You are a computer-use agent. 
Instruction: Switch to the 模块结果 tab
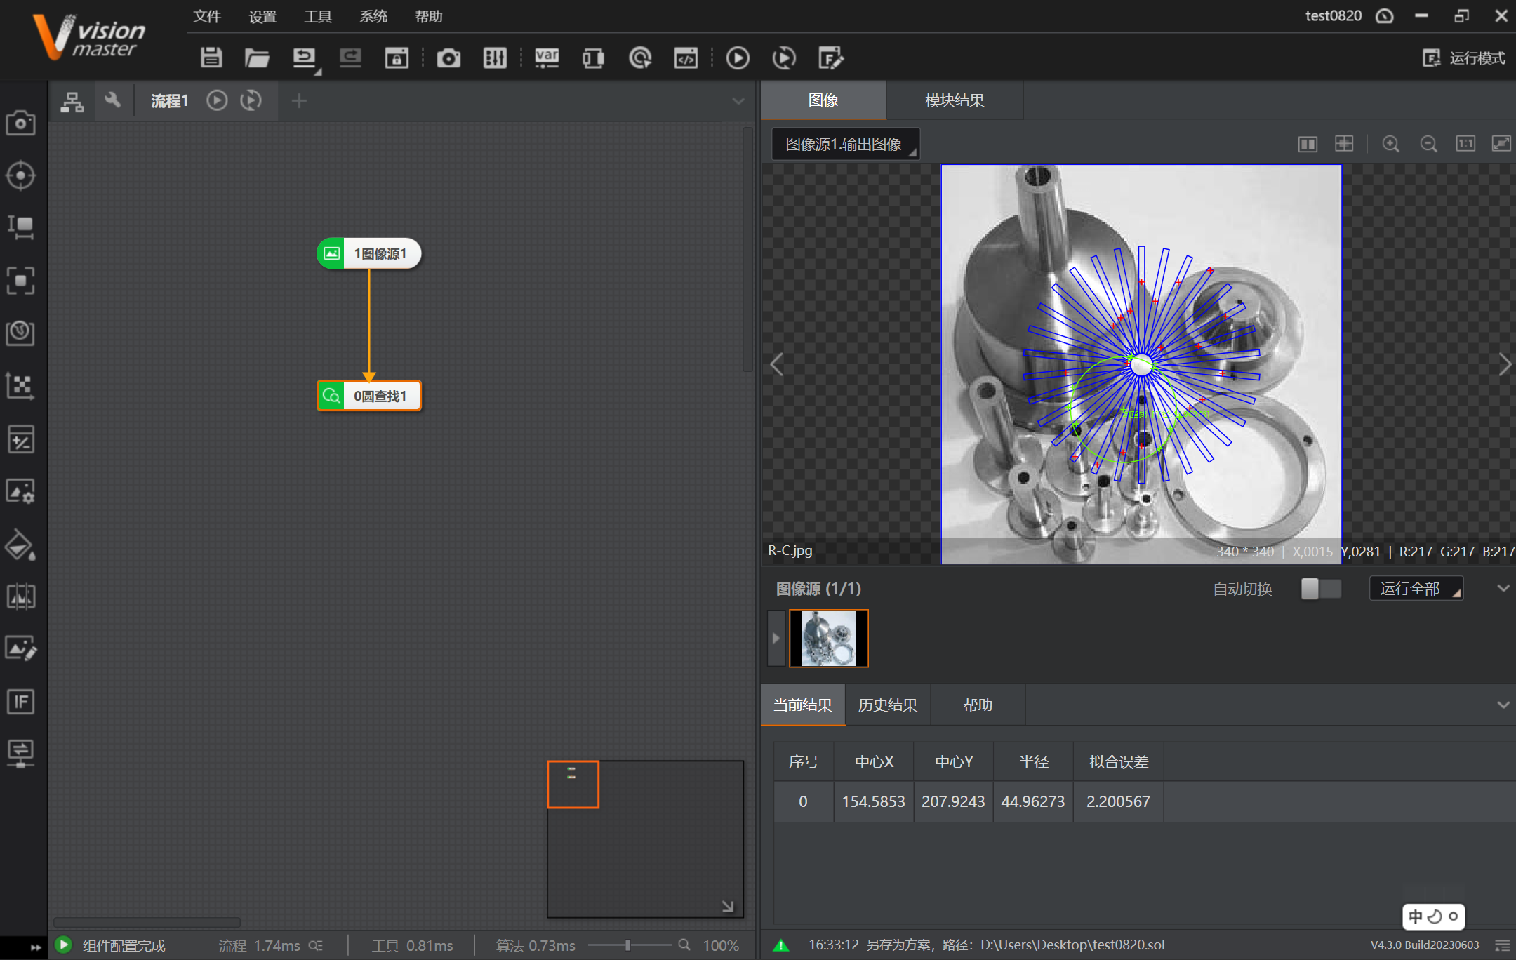955,100
